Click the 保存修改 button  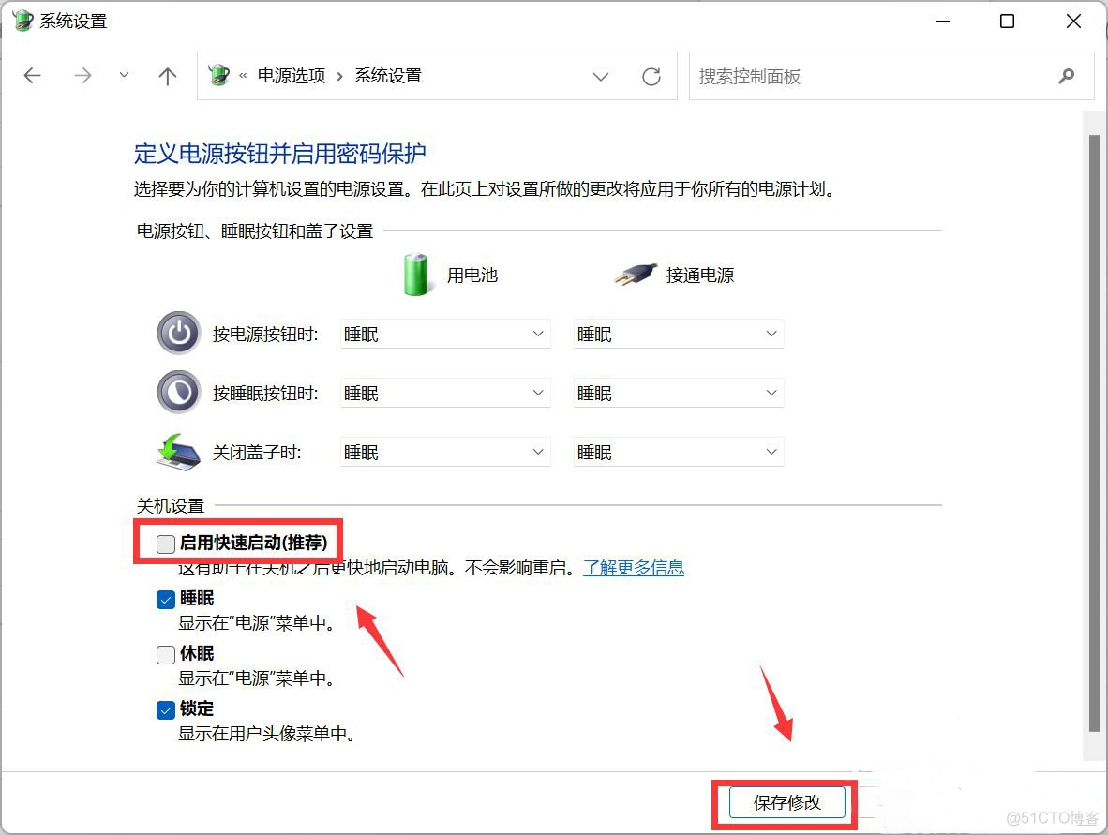[x=788, y=803]
